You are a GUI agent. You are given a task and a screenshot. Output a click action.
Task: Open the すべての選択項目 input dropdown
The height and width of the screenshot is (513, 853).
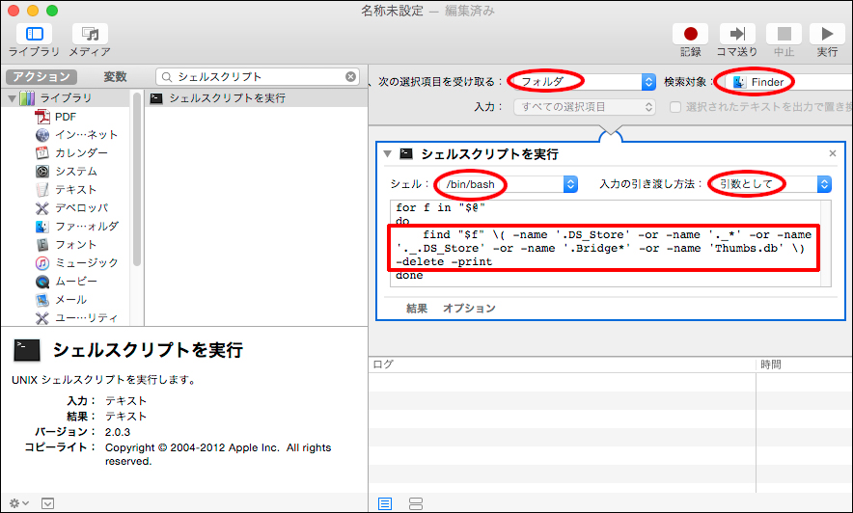click(584, 107)
